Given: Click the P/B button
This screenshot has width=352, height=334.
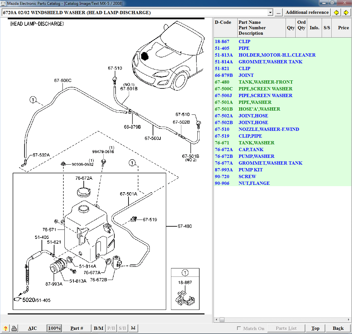Looking at the screenshot, I should [x=111, y=329].
